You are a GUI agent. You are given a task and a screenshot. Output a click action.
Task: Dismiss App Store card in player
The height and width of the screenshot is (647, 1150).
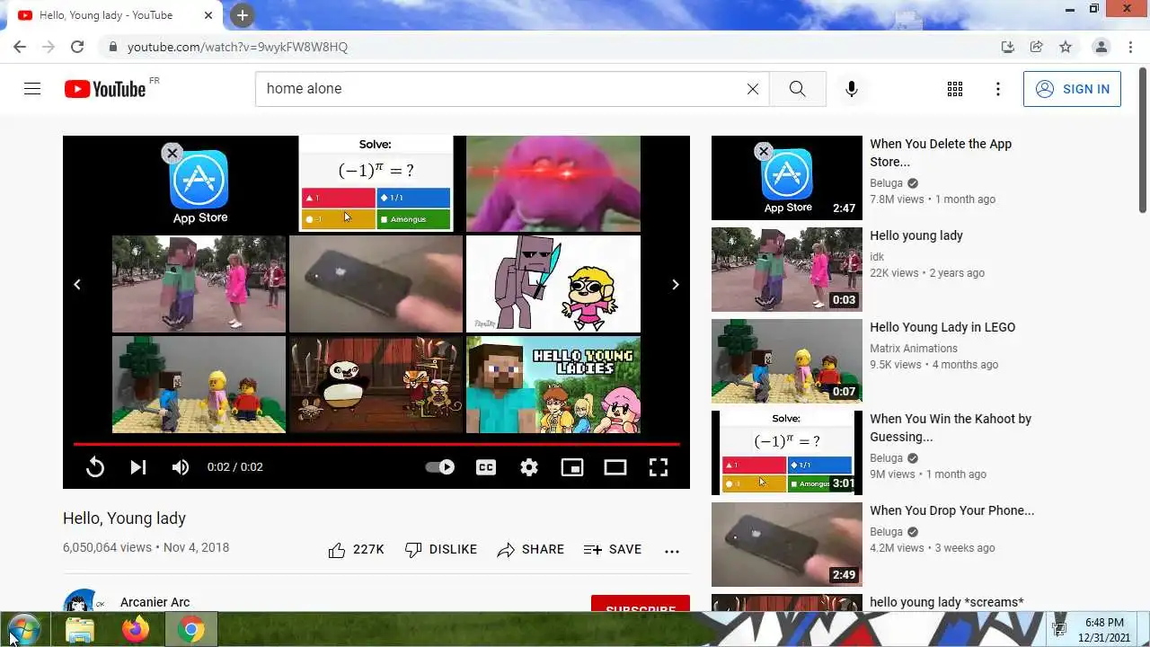point(172,153)
